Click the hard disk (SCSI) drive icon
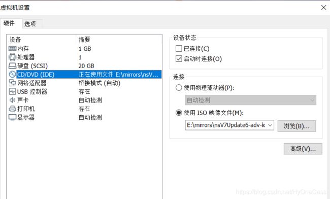The width and height of the screenshot is (330, 199). 12,66
